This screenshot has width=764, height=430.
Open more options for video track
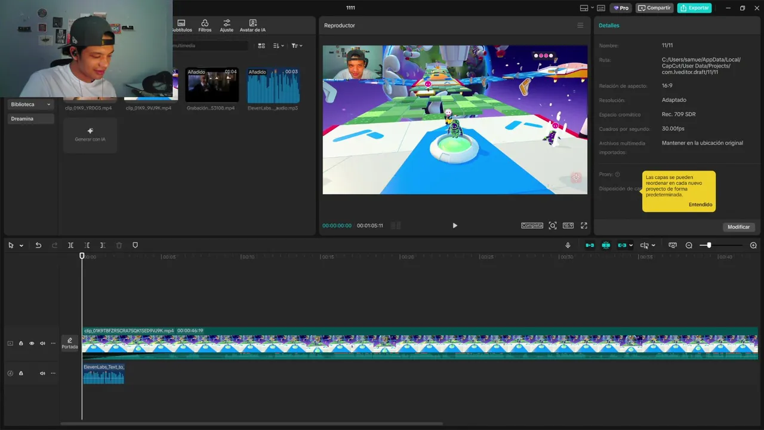53,343
